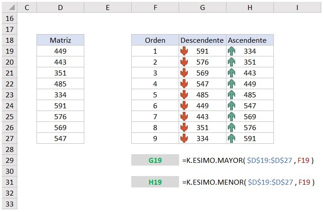Image resolution: width=324 pixels, height=212 pixels.
Task: Select Orden cell with value 2
Action: point(155,62)
